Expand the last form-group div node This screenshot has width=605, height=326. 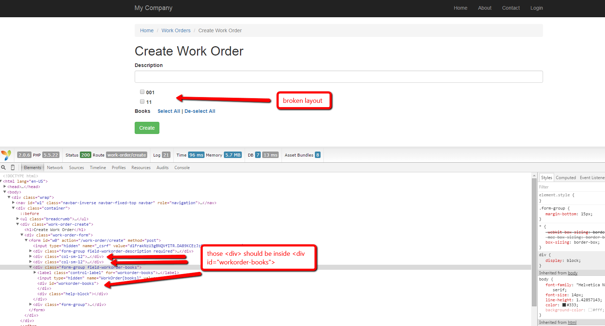pyautogui.click(x=30, y=305)
